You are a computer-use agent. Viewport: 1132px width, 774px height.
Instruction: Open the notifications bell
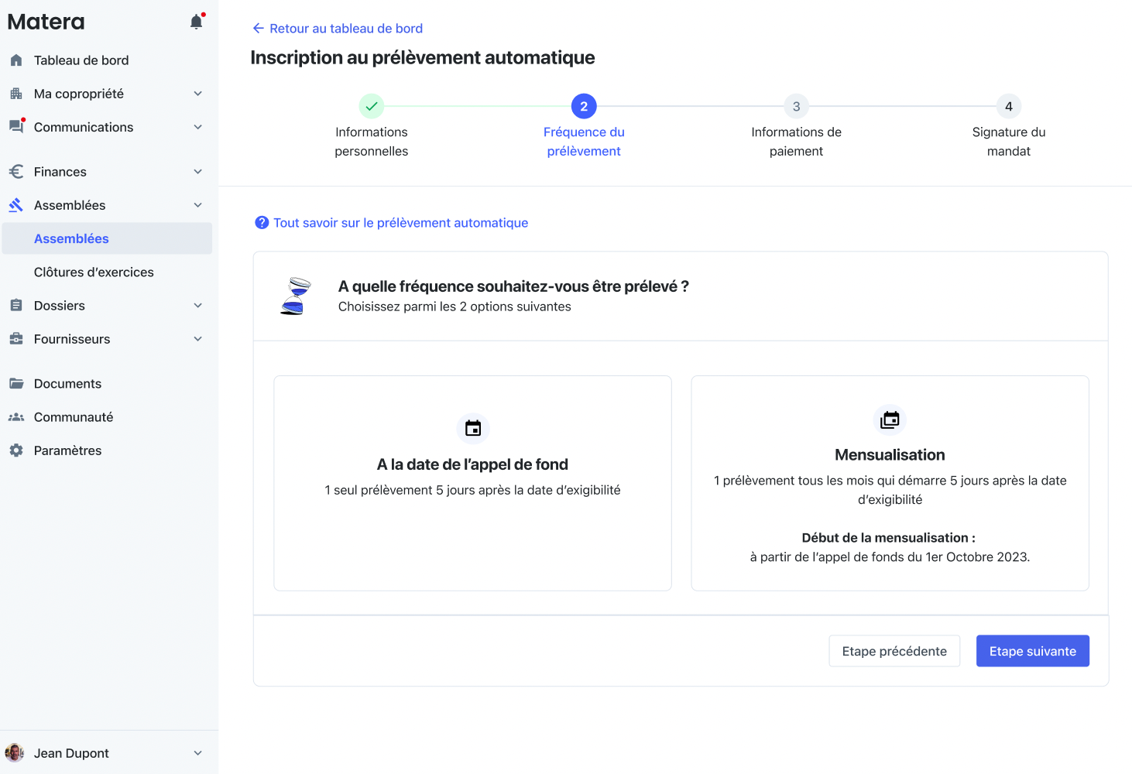point(197,22)
